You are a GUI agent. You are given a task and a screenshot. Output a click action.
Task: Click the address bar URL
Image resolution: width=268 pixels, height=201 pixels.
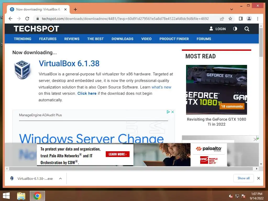125,19
